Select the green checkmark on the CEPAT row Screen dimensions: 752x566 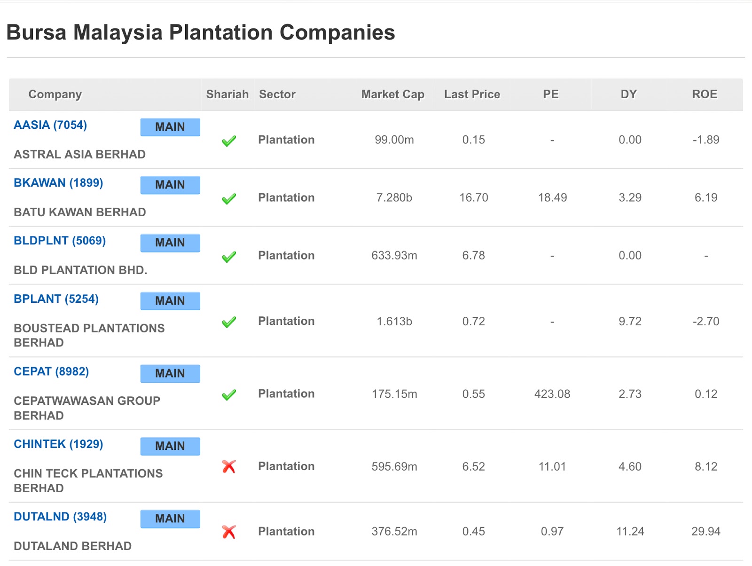tap(229, 395)
